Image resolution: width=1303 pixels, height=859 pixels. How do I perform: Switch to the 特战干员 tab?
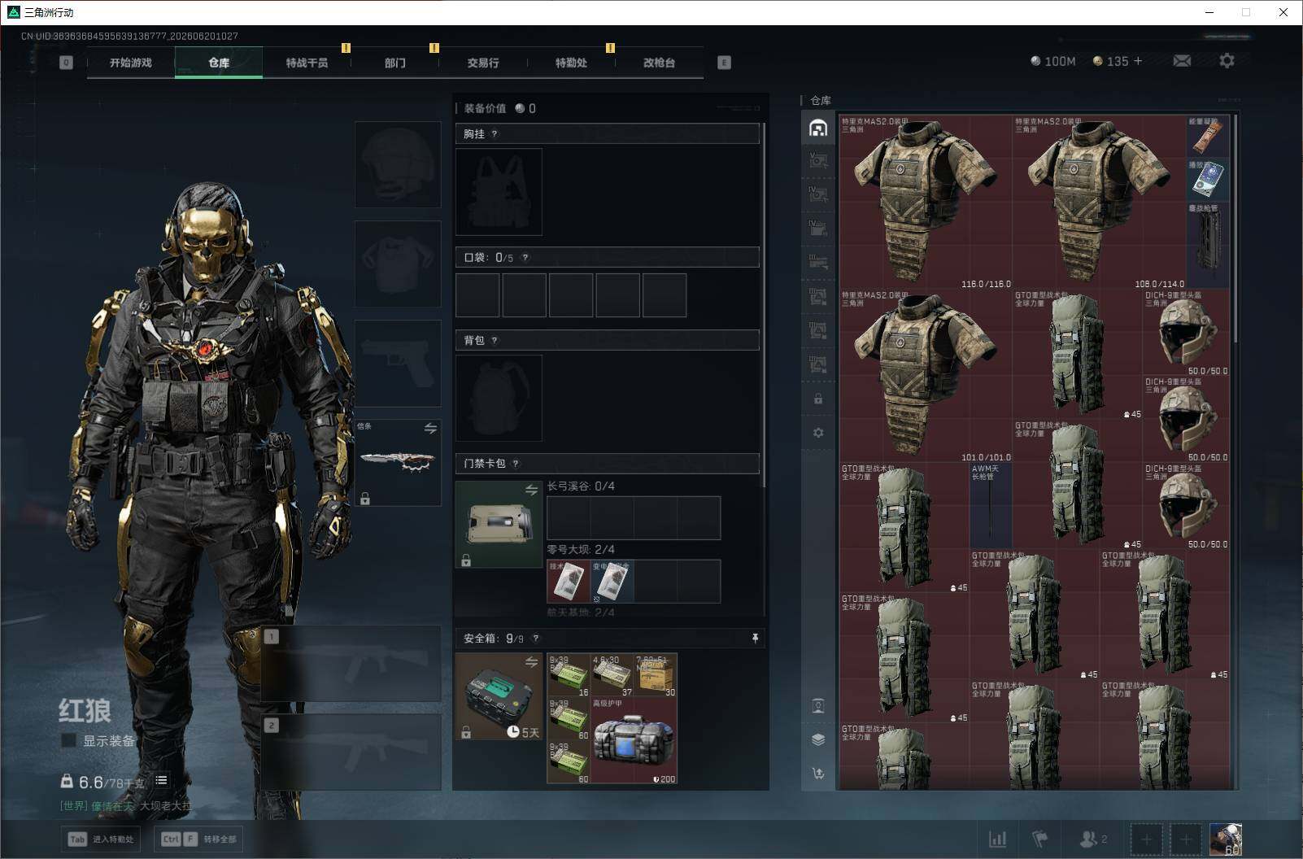307,63
